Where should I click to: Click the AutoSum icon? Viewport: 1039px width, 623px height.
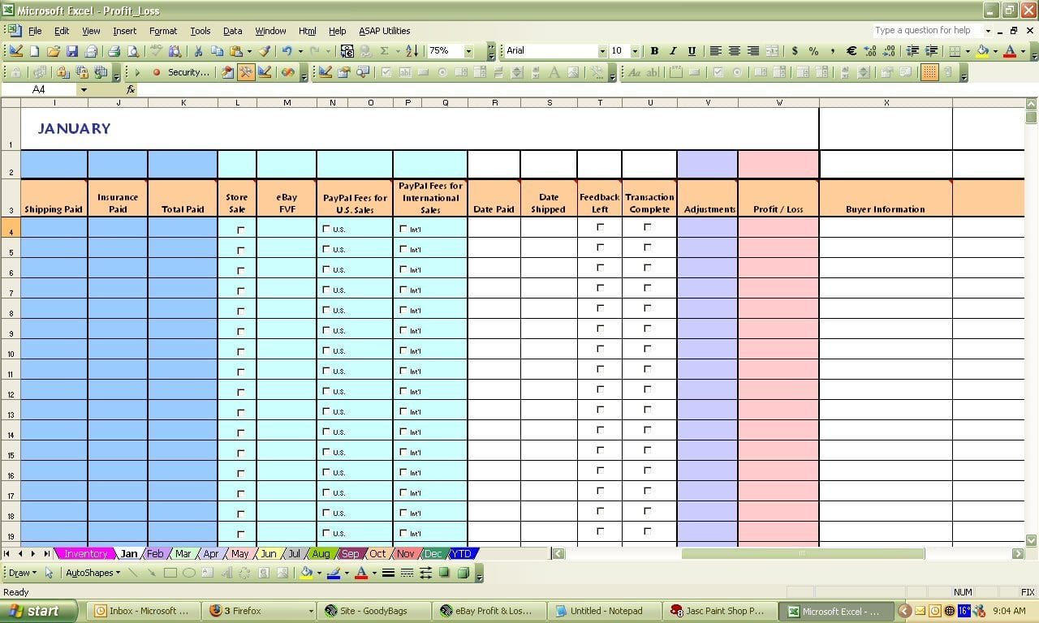[384, 50]
